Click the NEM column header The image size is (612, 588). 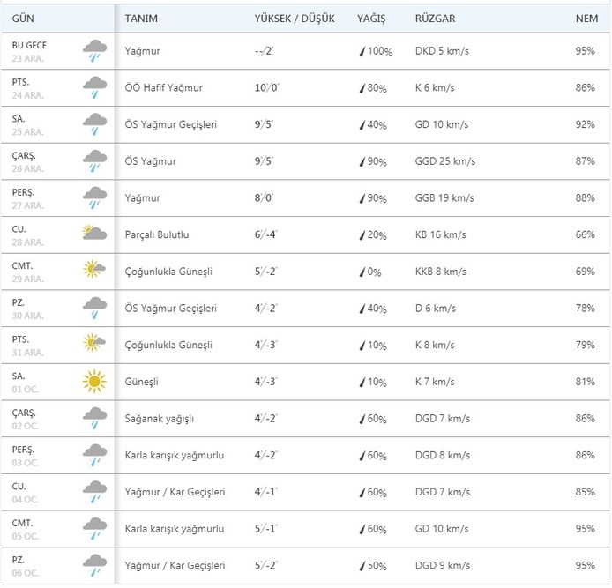point(586,19)
